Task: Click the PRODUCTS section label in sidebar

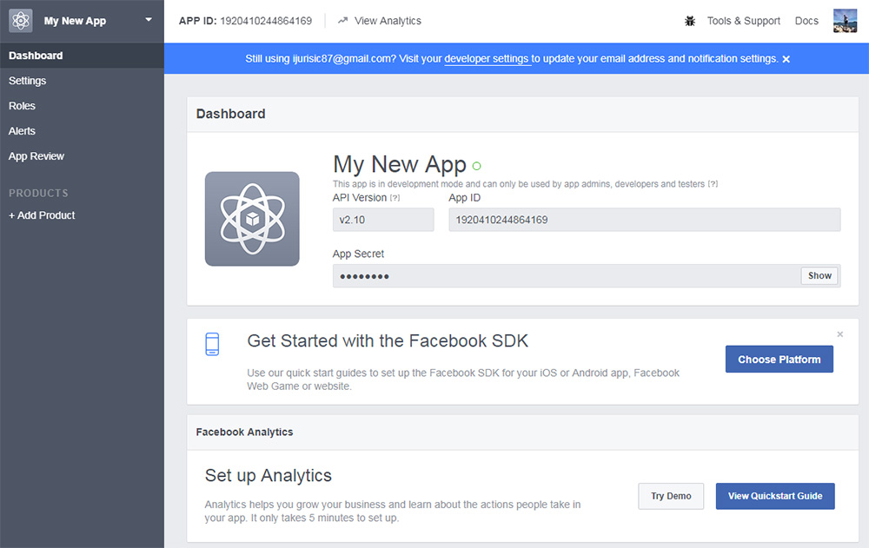Action: click(x=38, y=194)
